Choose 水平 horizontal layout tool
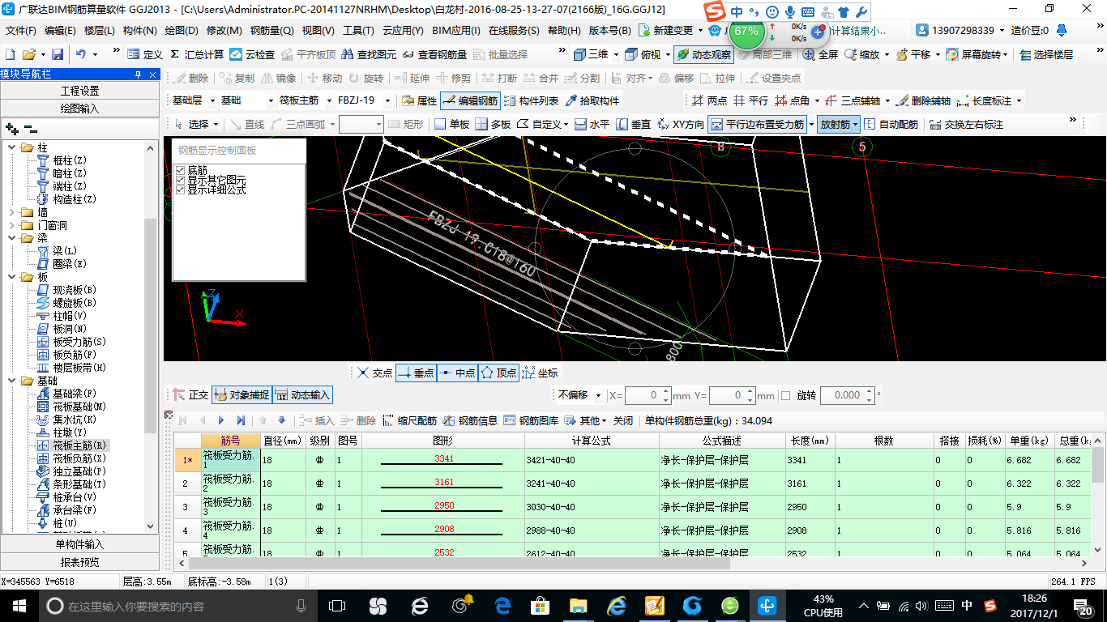 (592, 124)
